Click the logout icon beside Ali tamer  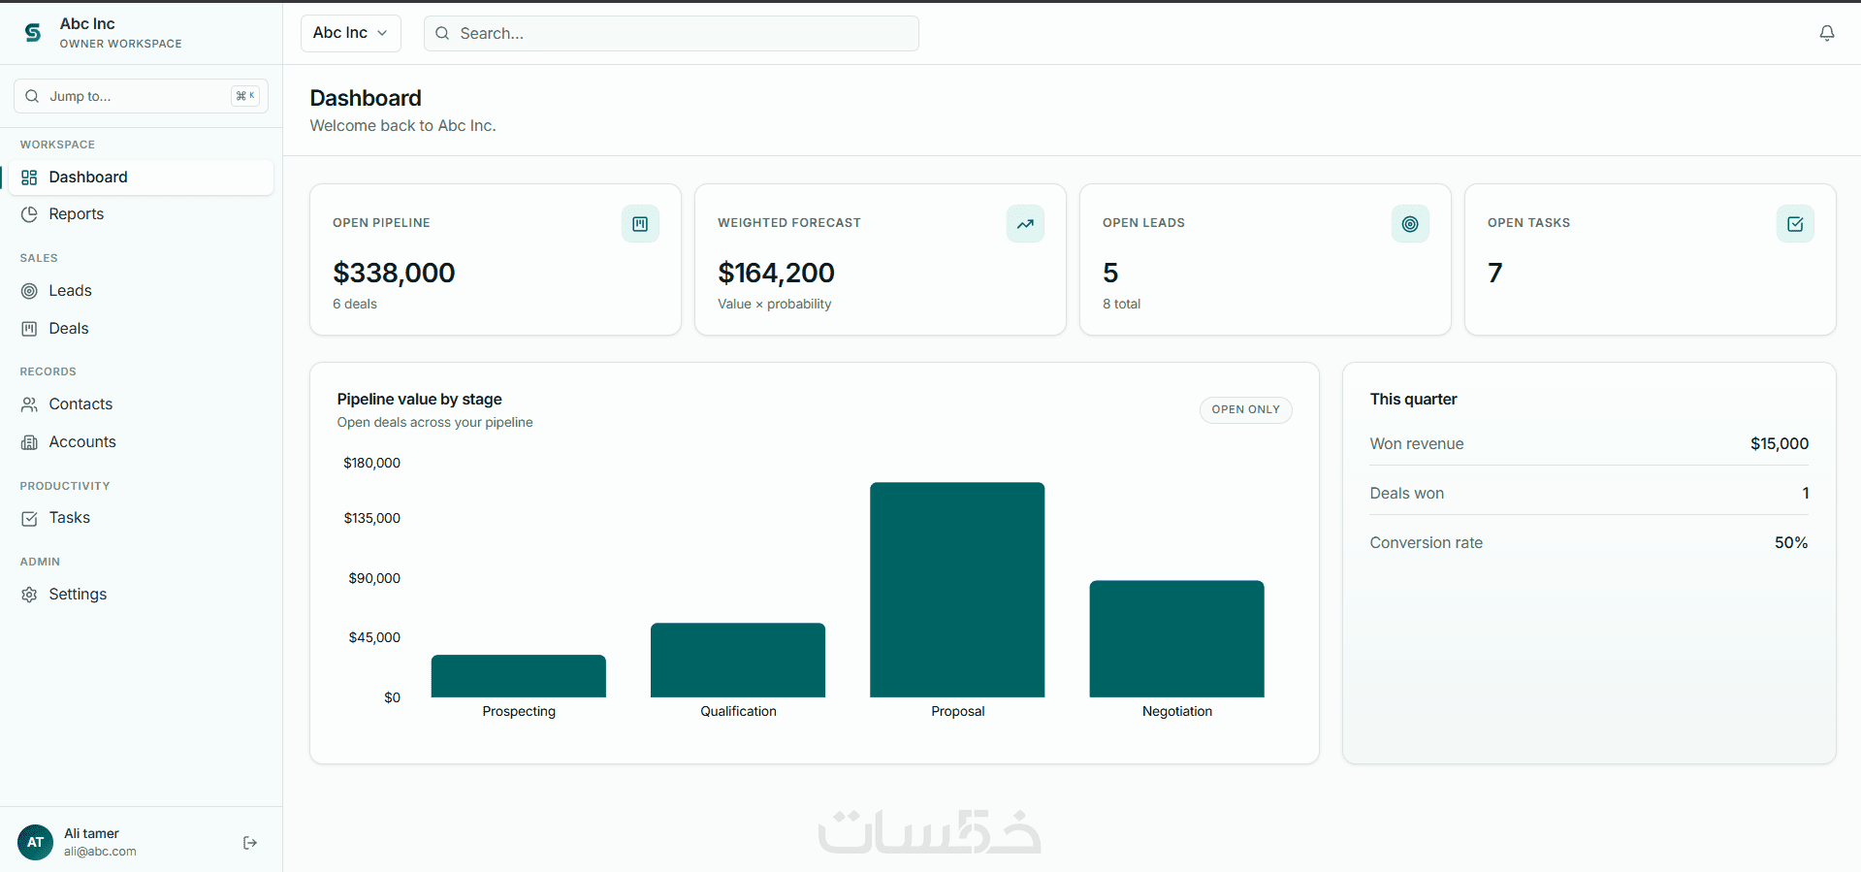pos(250,843)
